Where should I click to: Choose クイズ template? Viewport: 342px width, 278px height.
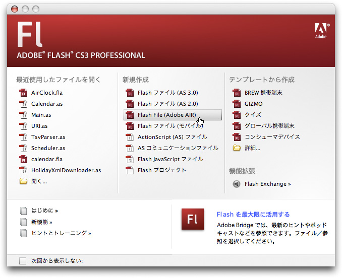253,115
